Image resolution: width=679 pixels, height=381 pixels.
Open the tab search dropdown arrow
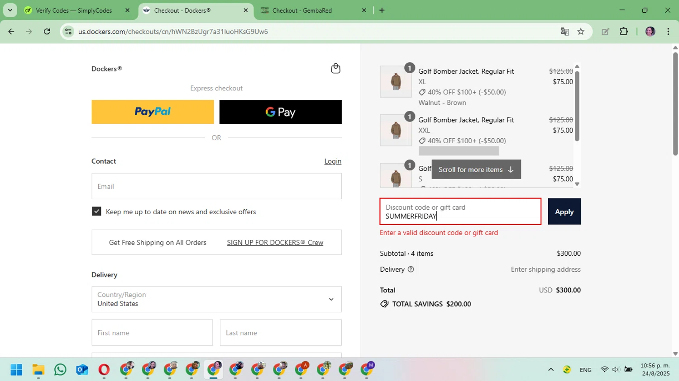click(x=10, y=10)
